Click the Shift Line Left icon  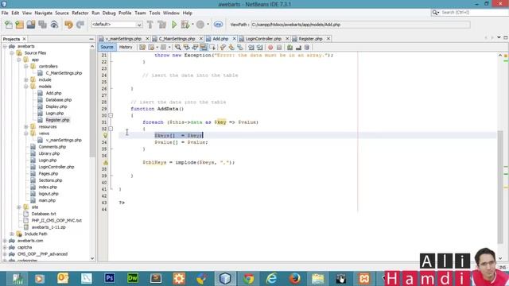(x=251, y=48)
